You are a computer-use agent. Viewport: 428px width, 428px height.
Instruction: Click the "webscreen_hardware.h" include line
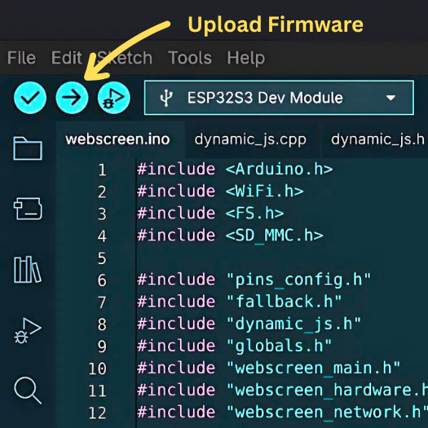click(x=283, y=390)
